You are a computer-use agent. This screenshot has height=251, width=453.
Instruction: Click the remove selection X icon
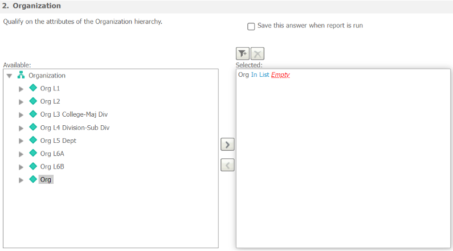pyautogui.click(x=258, y=54)
